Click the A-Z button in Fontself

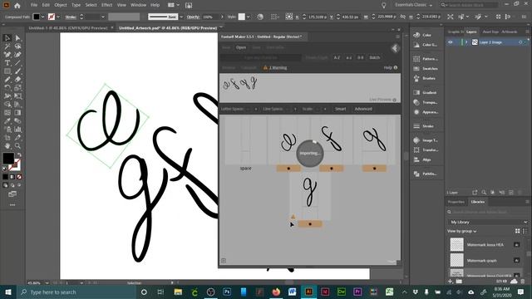337,57
